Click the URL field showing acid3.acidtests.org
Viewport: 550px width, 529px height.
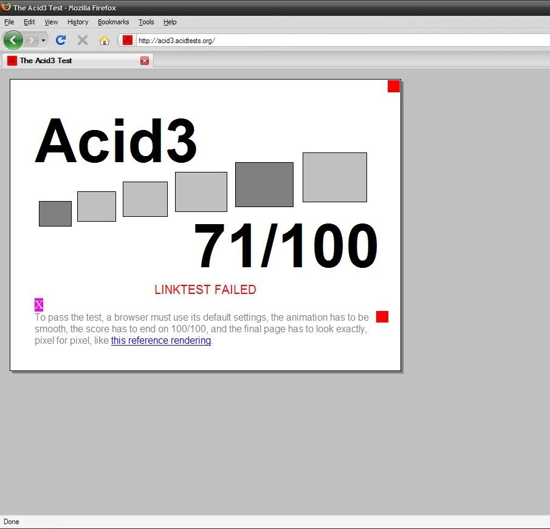coord(342,40)
